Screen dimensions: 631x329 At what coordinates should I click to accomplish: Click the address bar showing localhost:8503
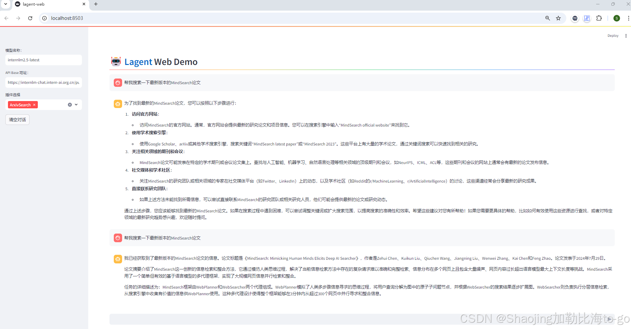(292, 18)
